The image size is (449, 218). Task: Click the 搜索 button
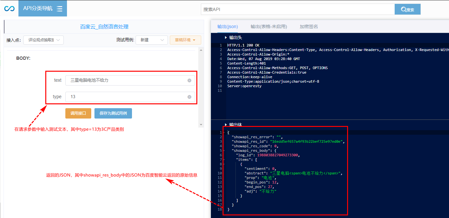click(408, 9)
